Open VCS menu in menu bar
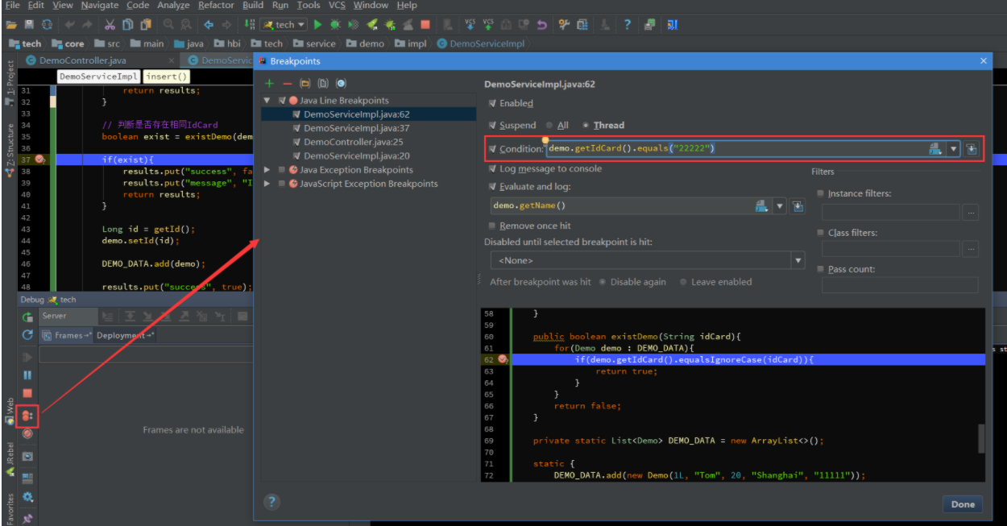Screen dimensions: 1007x526 pos(337,6)
